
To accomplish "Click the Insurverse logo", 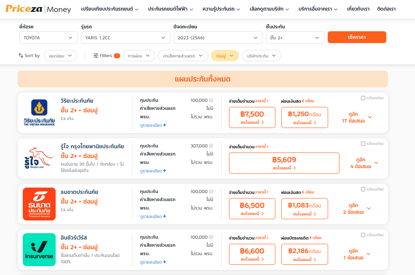I will tap(39, 250).
